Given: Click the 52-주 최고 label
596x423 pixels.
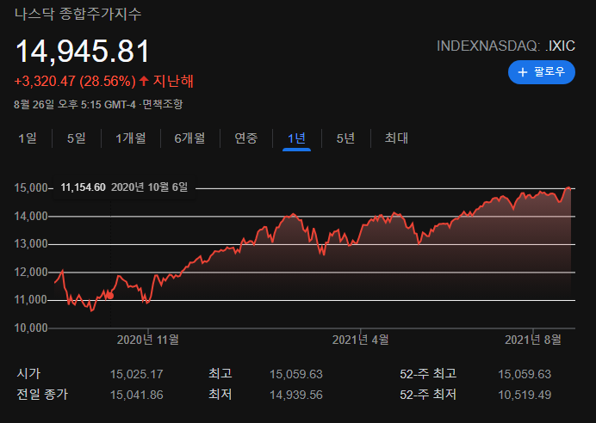Looking at the screenshot, I should [428, 374].
